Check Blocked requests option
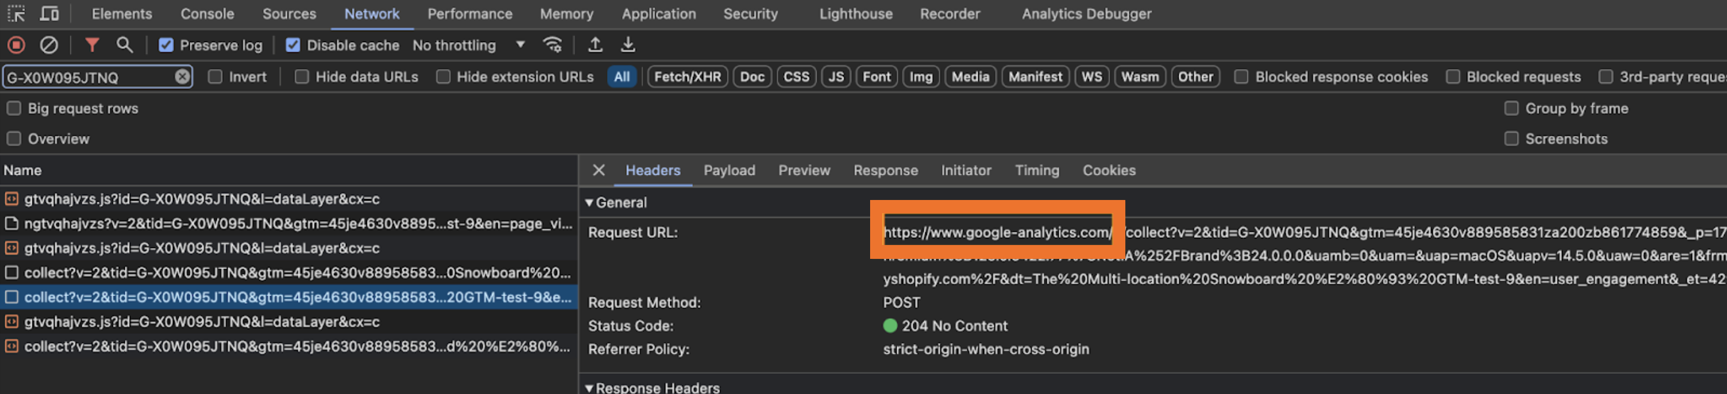Screen dimensions: 1727x394 1453,76
